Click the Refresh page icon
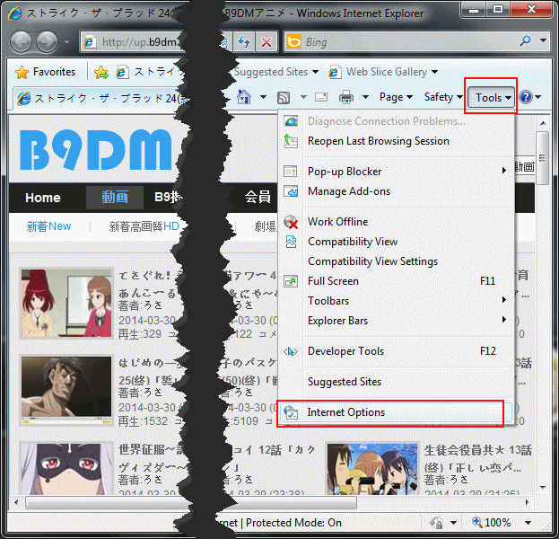The width and height of the screenshot is (559, 539). pos(244,42)
